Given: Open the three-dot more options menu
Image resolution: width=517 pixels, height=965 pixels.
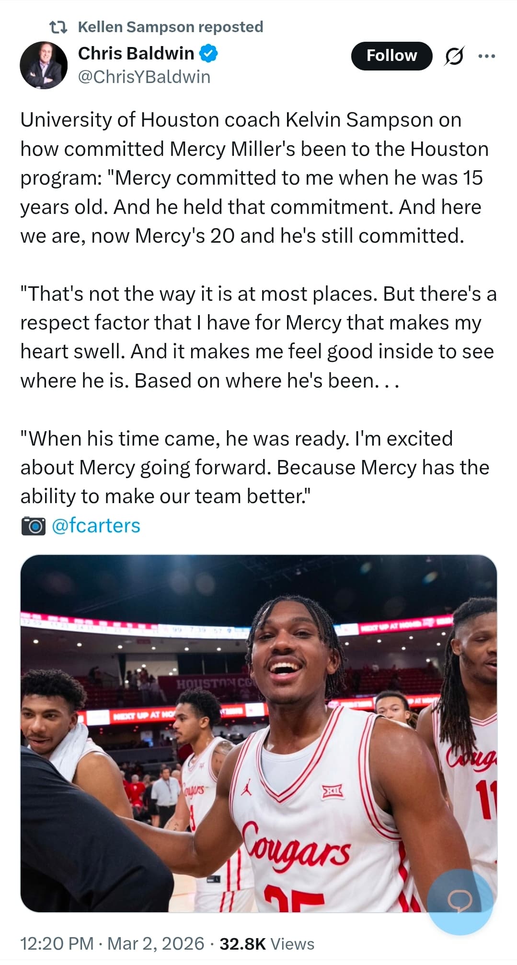Looking at the screenshot, I should pyautogui.click(x=486, y=56).
